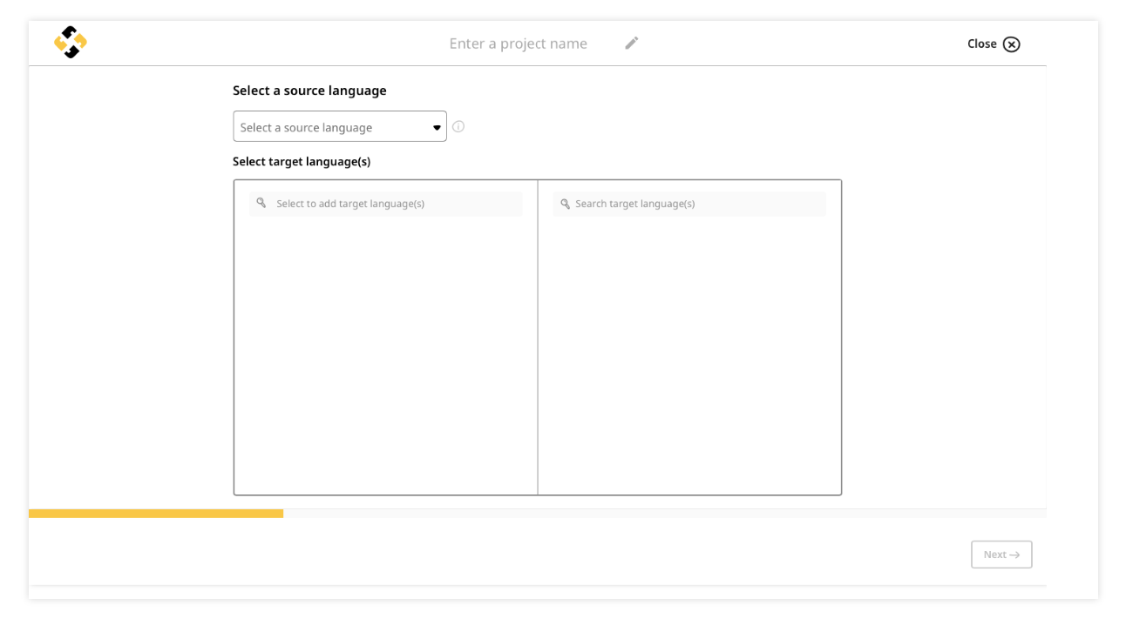Click the Next button
The width and height of the screenshot is (1126, 639).
[x=1001, y=555]
